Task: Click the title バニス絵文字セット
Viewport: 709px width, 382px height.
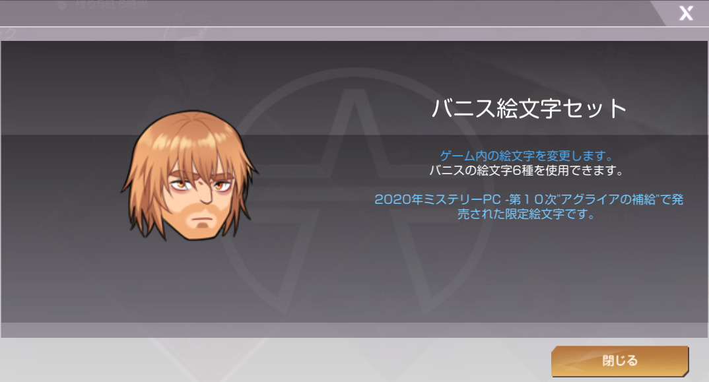Action: [x=529, y=108]
